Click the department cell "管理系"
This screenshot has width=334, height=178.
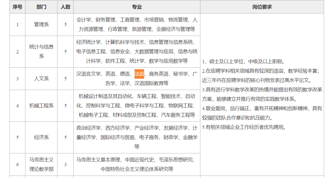tap(41, 24)
